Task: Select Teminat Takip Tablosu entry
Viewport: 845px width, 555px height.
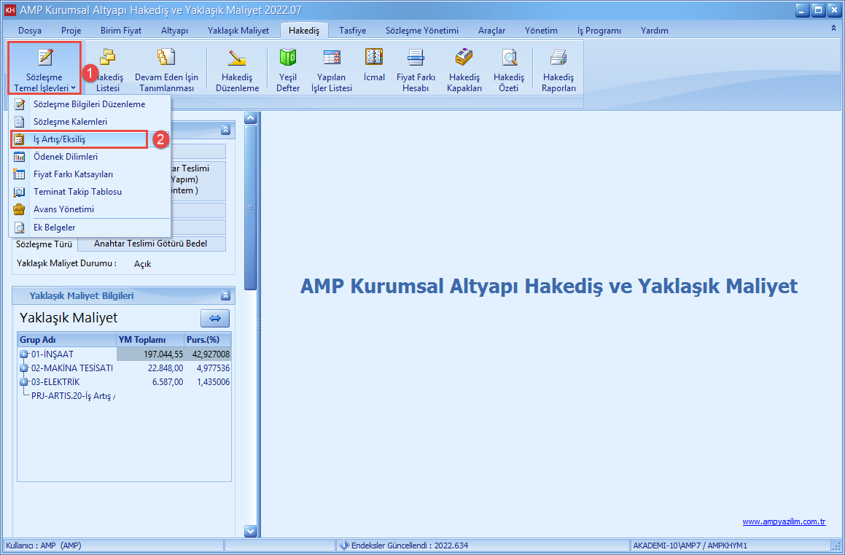Action: [x=90, y=192]
